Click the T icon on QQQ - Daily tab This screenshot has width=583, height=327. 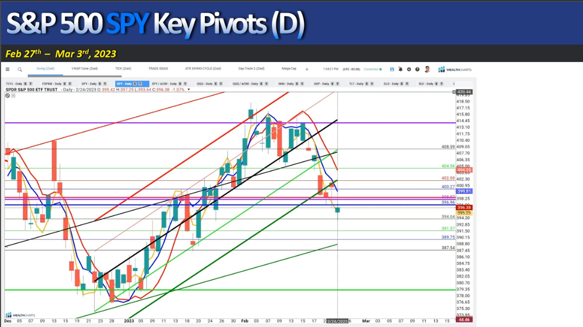click(221, 84)
